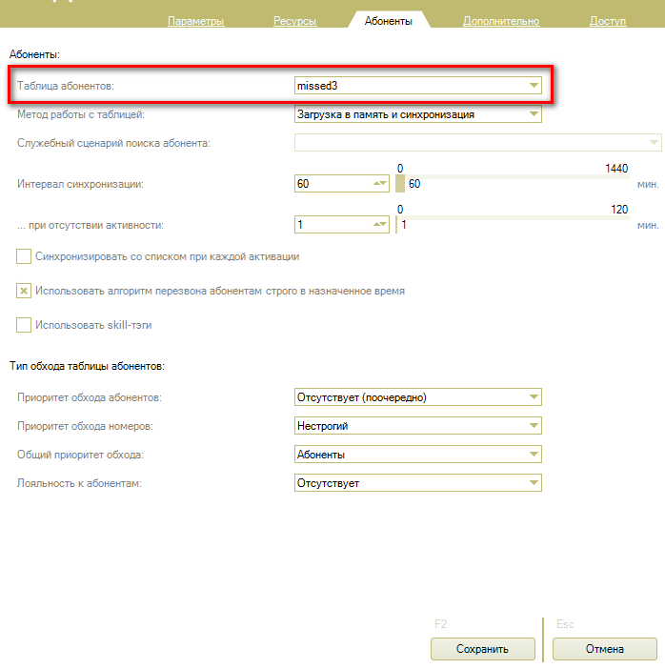Image resolution: width=665 pixels, height=669 pixels.
Task: Enable Использовать skill-тэги checkbox
Action: tap(25, 325)
